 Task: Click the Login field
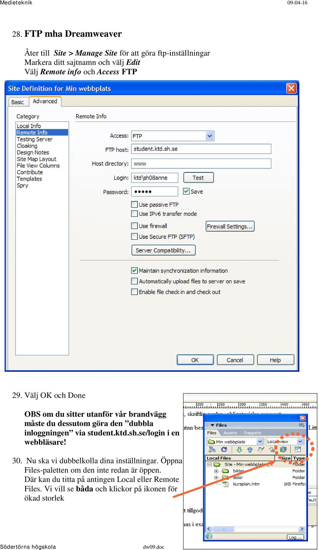tap(155, 178)
